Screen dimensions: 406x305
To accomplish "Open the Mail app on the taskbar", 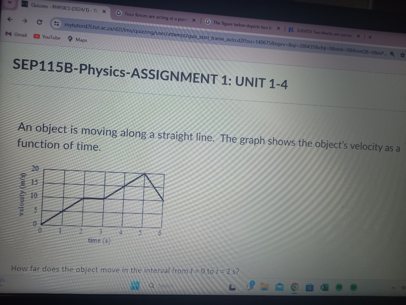I will [x=279, y=287].
